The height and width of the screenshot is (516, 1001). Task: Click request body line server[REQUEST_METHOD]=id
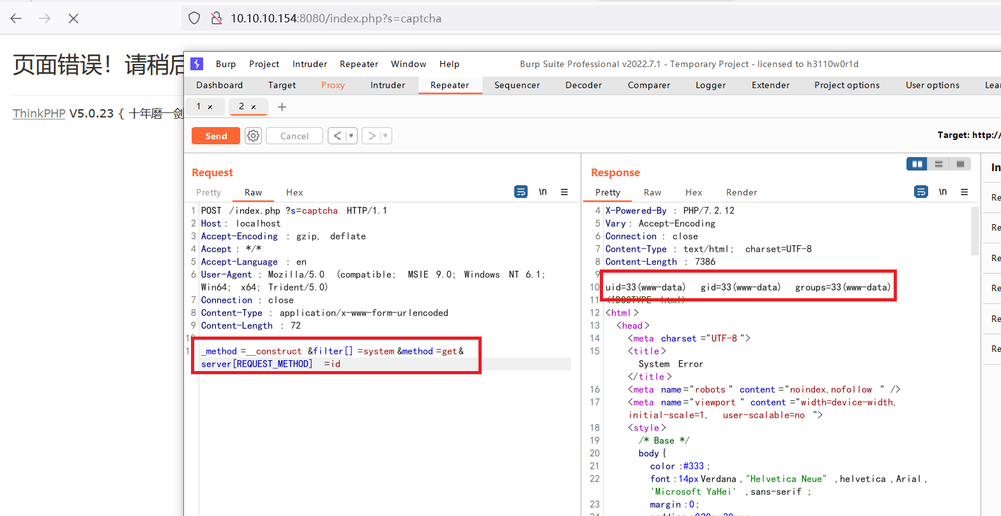tap(271, 364)
